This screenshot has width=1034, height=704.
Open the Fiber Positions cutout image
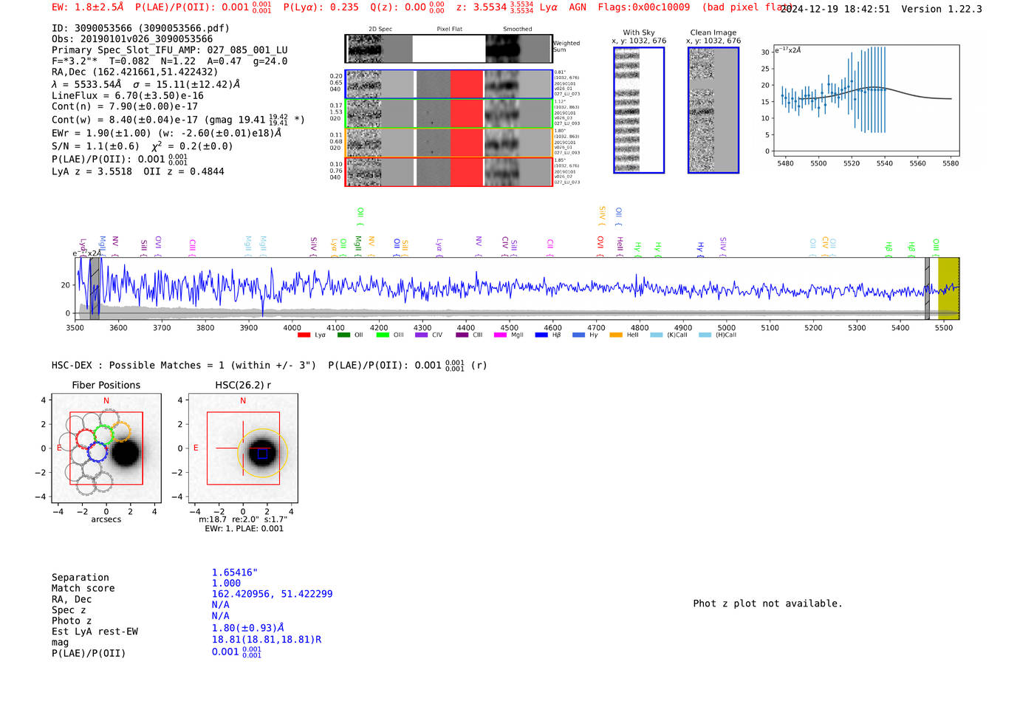click(x=106, y=448)
